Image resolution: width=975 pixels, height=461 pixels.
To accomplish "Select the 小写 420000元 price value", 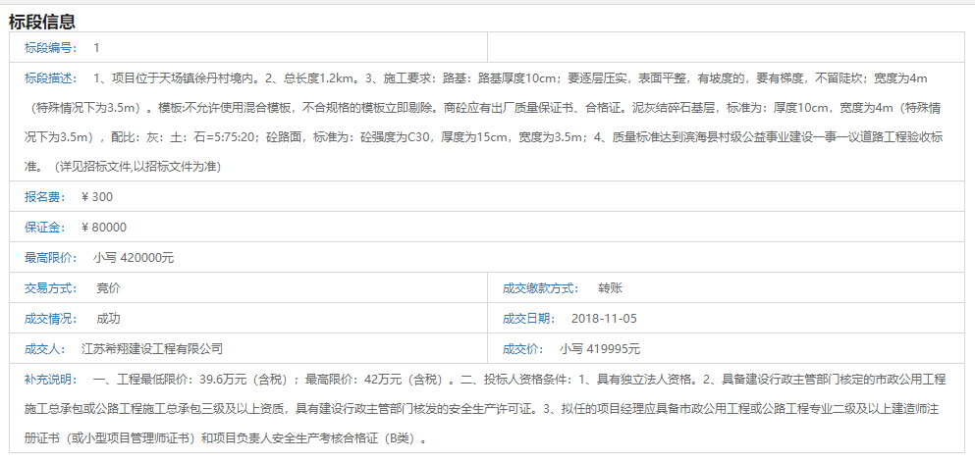I will click(x=134, y=257).
